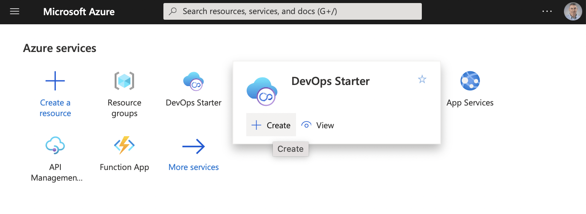Click View in the DevOps Starter card
Image resolution: width=586 pixels, height=214 pixels.
point(318,125)
